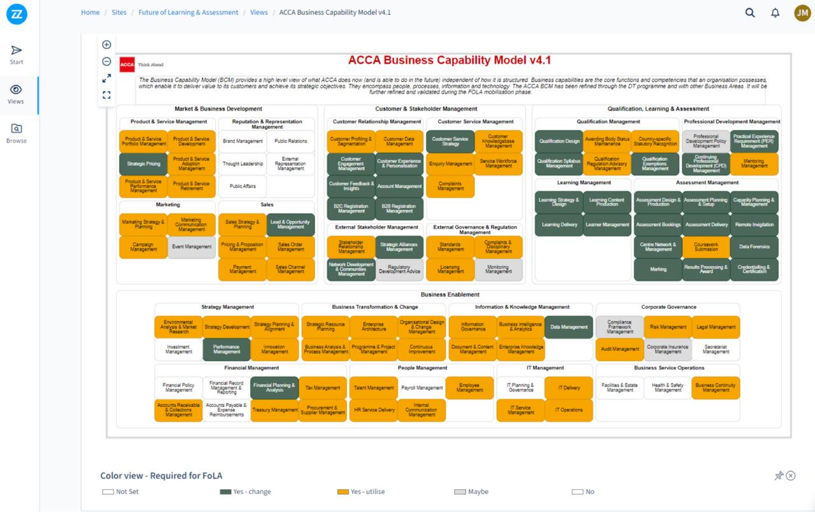Click the Payroll Management box
Viewport: 815px width, 512px height.
[422, 388]
